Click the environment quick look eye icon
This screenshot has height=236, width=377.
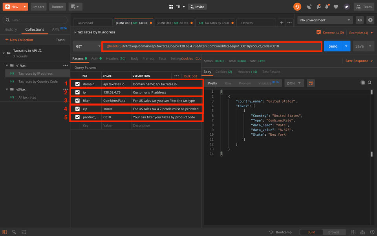pos(359,20)
